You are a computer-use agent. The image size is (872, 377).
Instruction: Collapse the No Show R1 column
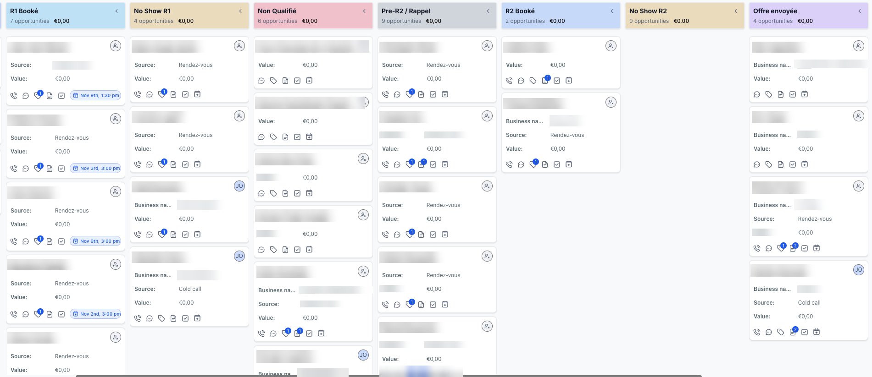pyautogui.click(x=240, y=11)
